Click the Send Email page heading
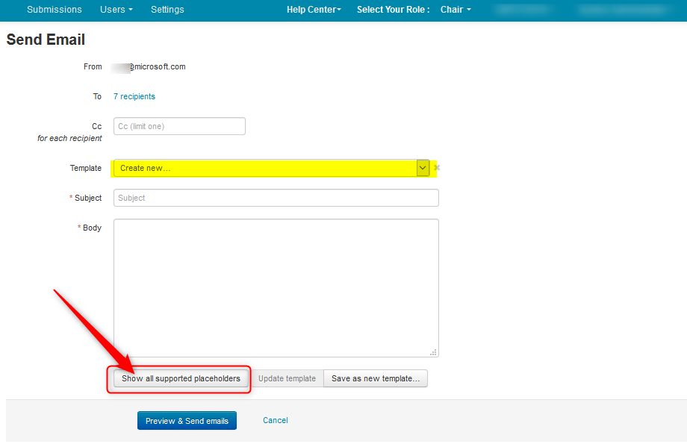The width and height of the screenshot is (687, 444). 46,40
